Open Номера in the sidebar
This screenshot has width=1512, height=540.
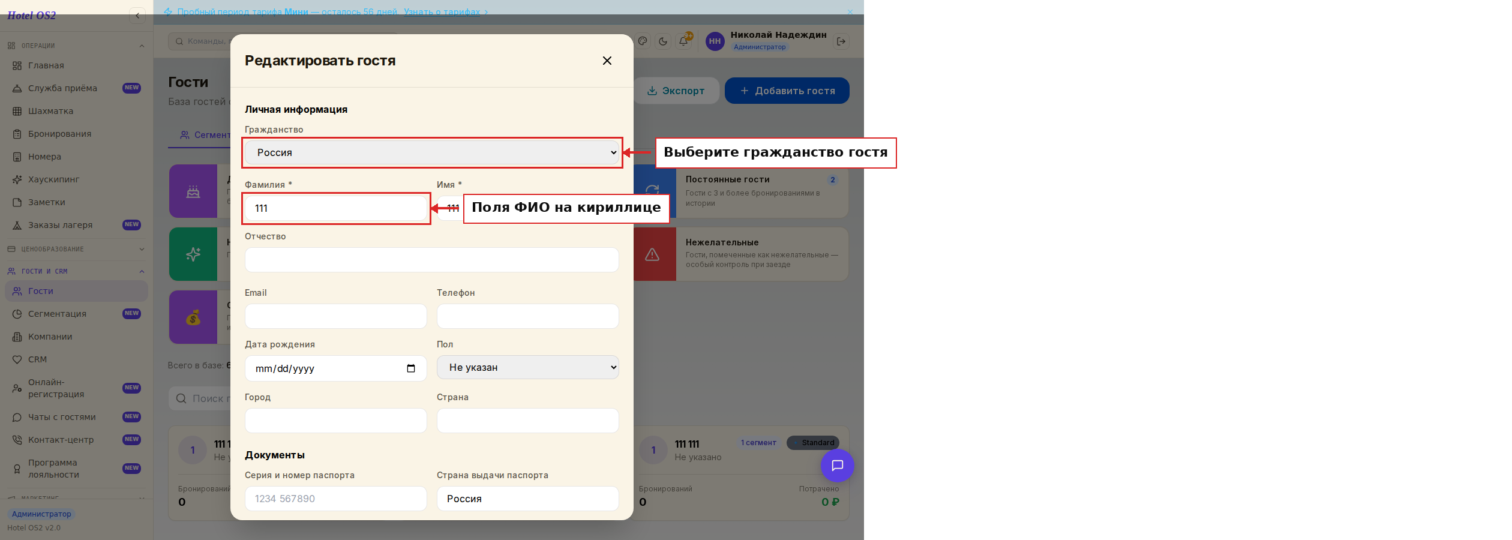point(76,157)
